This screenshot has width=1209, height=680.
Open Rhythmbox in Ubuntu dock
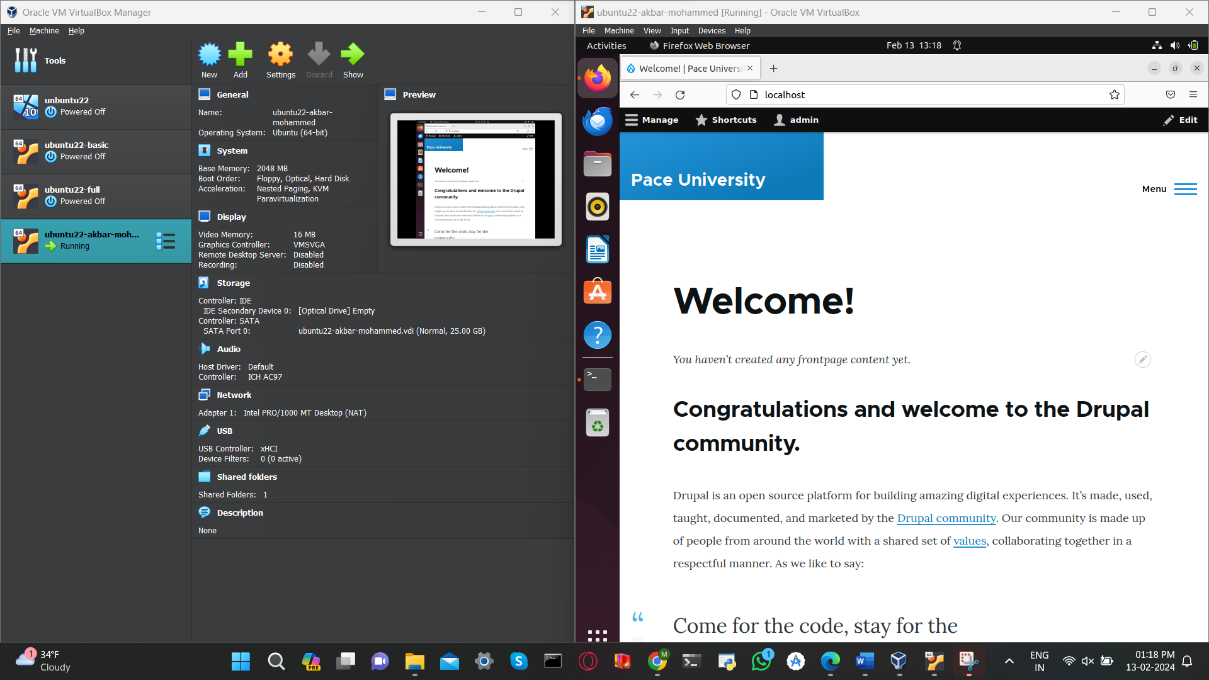coord(597,207)
